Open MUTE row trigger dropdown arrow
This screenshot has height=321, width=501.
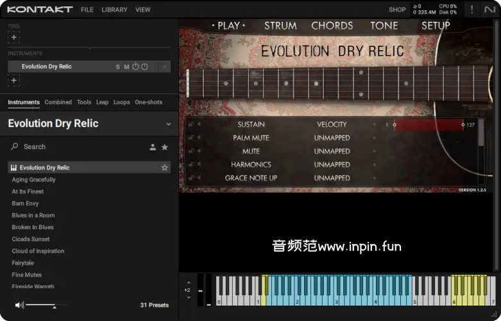coord(374,152)
